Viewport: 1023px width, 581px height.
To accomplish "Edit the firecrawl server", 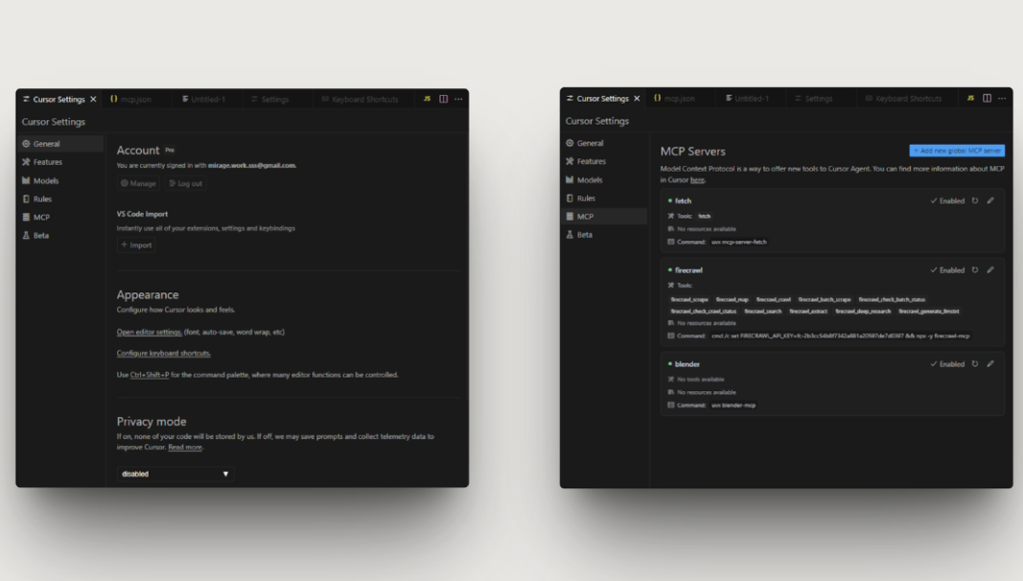I will pos(990,270).
